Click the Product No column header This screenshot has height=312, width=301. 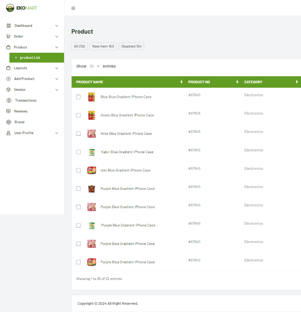coord(199,82)
